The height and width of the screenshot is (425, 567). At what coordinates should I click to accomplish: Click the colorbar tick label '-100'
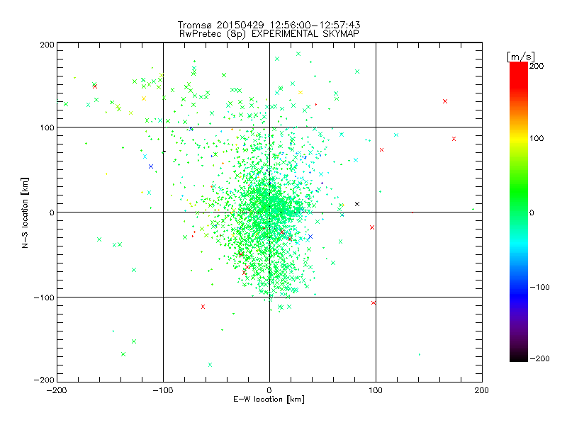point(539,287)
